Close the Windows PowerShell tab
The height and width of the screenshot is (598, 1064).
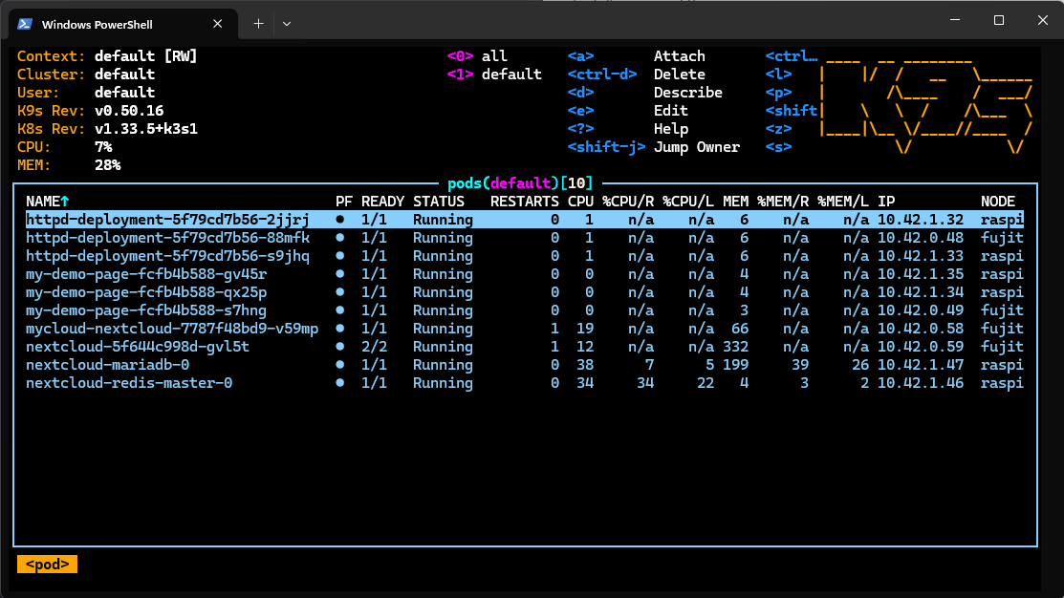(x=218, y=24)
